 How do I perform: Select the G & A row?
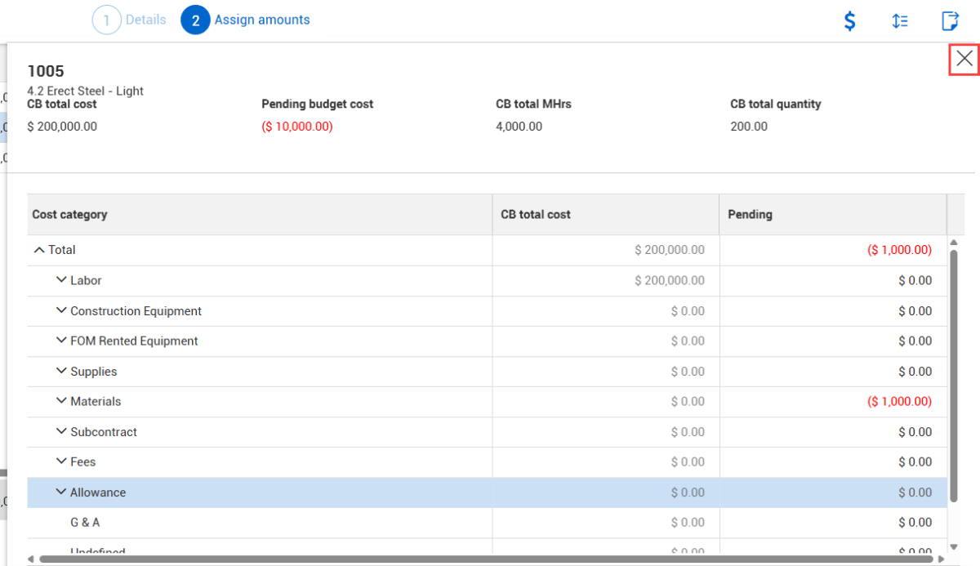click(85, 523)
